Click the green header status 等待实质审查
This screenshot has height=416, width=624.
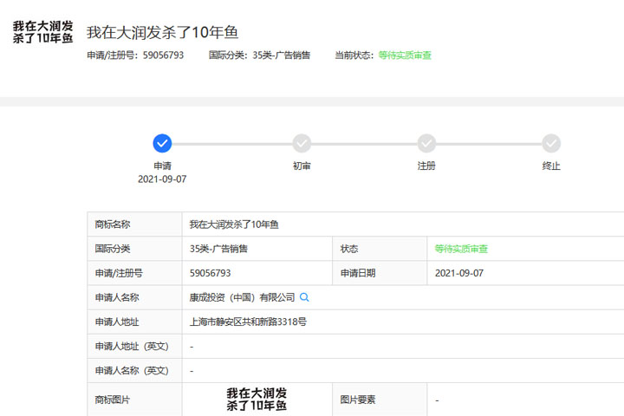point(405,55)
